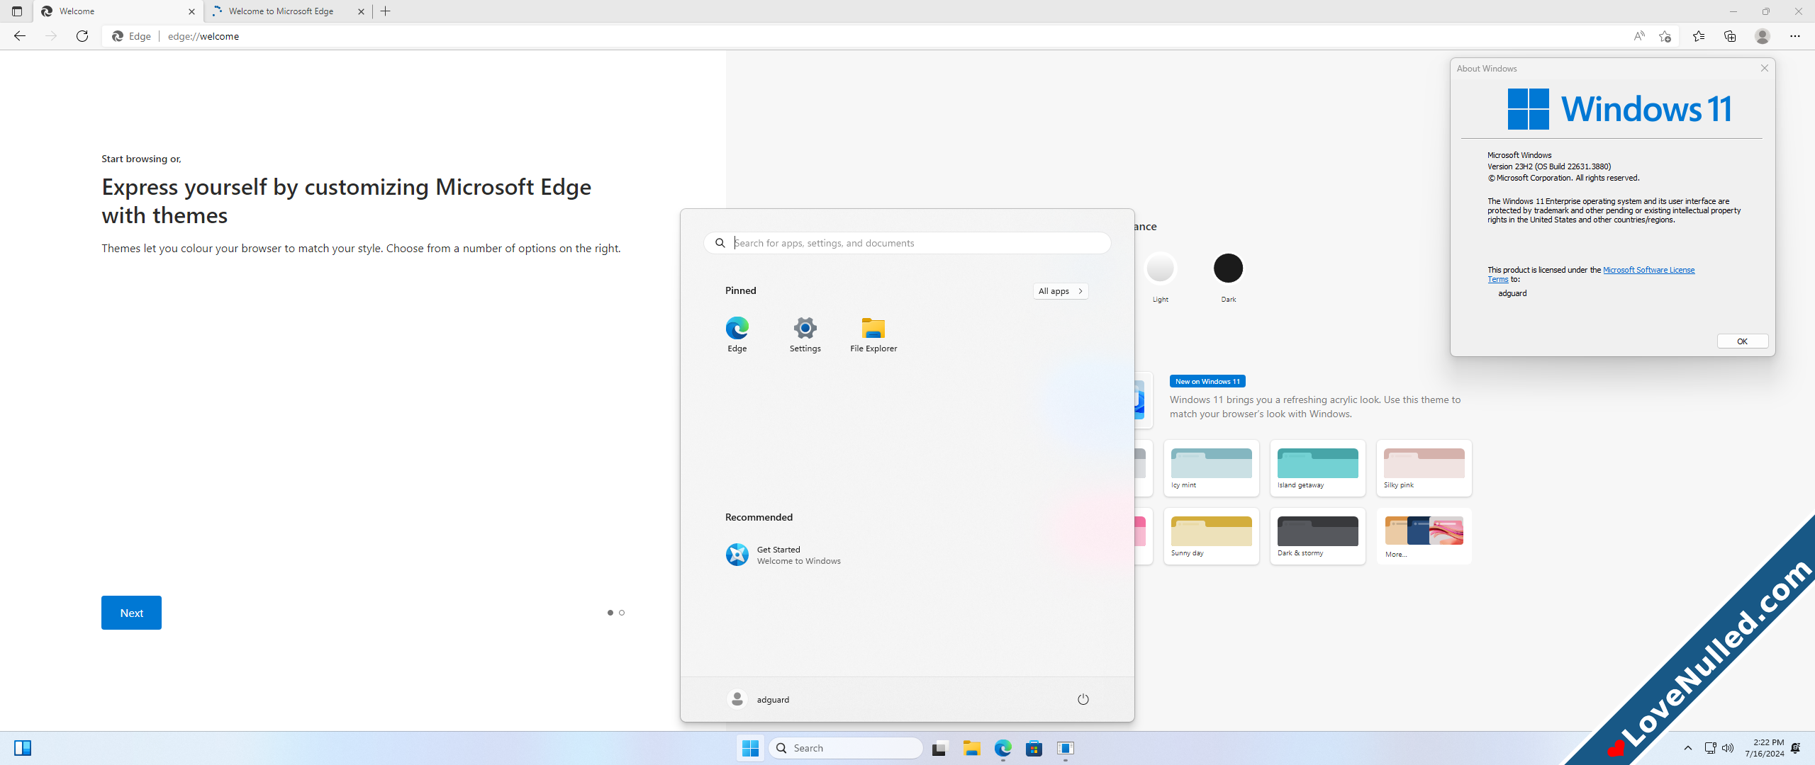Screen dimensions: 1815x765
Task: Show hidden tray icons chevron
Action: click(x=1688, y=748)
